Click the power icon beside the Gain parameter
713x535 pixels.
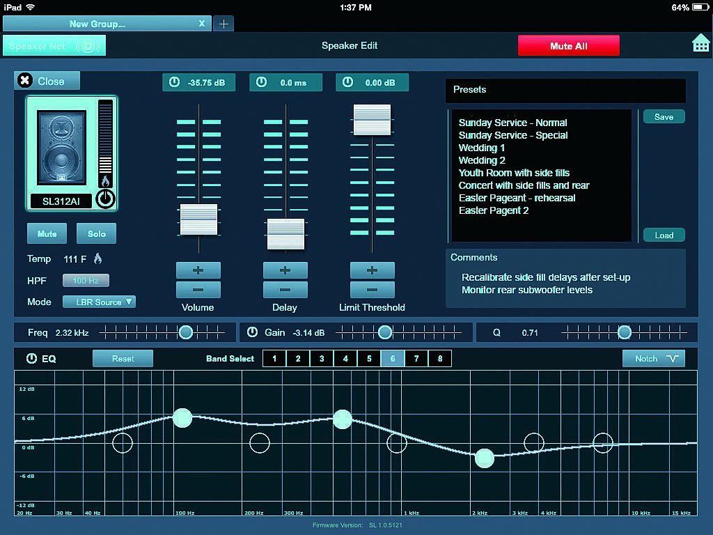(x=253, y=332)
